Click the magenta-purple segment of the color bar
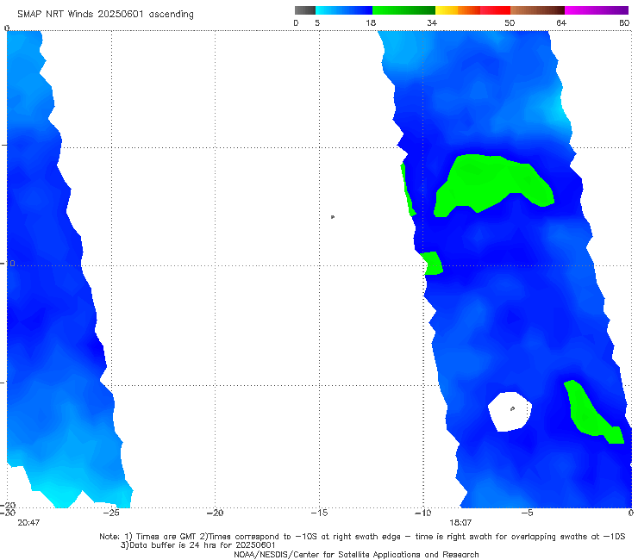This screenshot has height=560, width=638. [597, 10]
